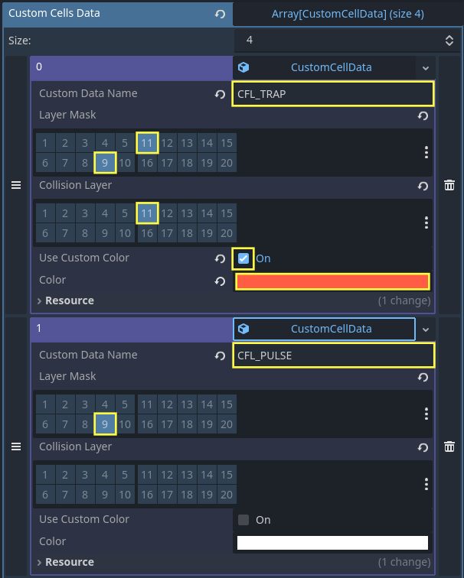Grab the reorder handle for element 1
This screenshot has width=464, height=578.
coord(15,446)
